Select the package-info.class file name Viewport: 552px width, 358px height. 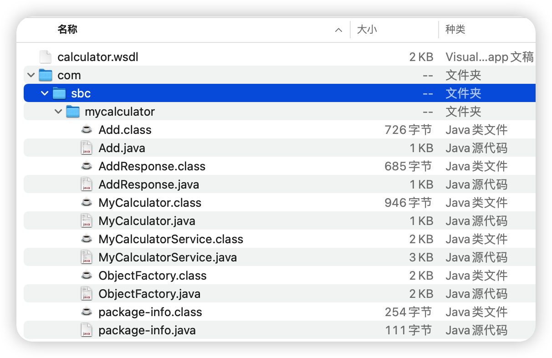click(150, 312)
